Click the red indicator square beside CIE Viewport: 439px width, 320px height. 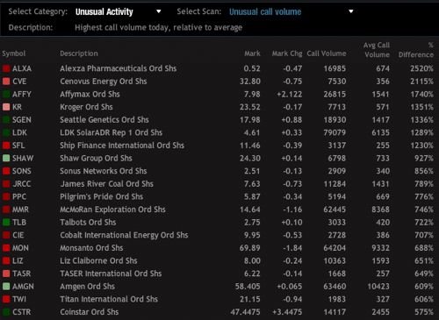tap(6, 235)
